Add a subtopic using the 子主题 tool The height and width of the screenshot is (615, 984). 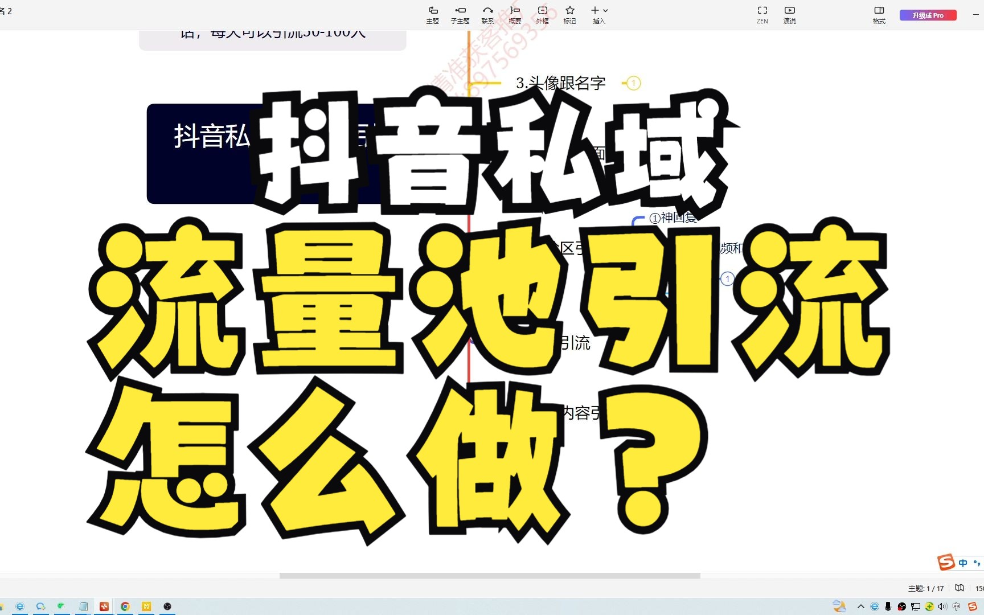[460, 14]
